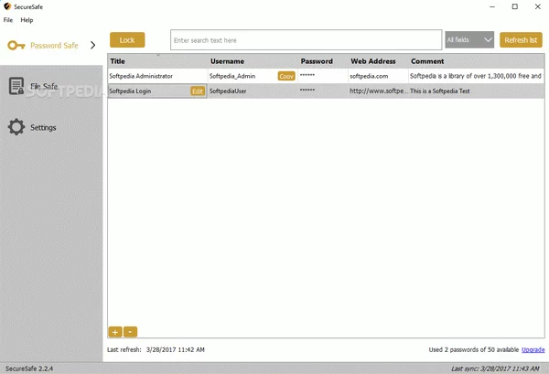Open the Help menu
549x374 pixels.
pos(27,19)
